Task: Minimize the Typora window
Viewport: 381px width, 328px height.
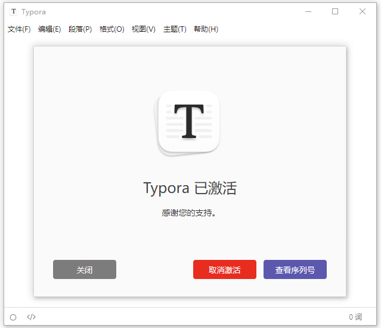Action: point(308,11)
